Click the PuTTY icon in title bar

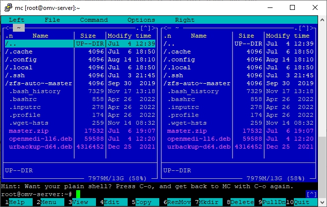[x=7, y=7]
